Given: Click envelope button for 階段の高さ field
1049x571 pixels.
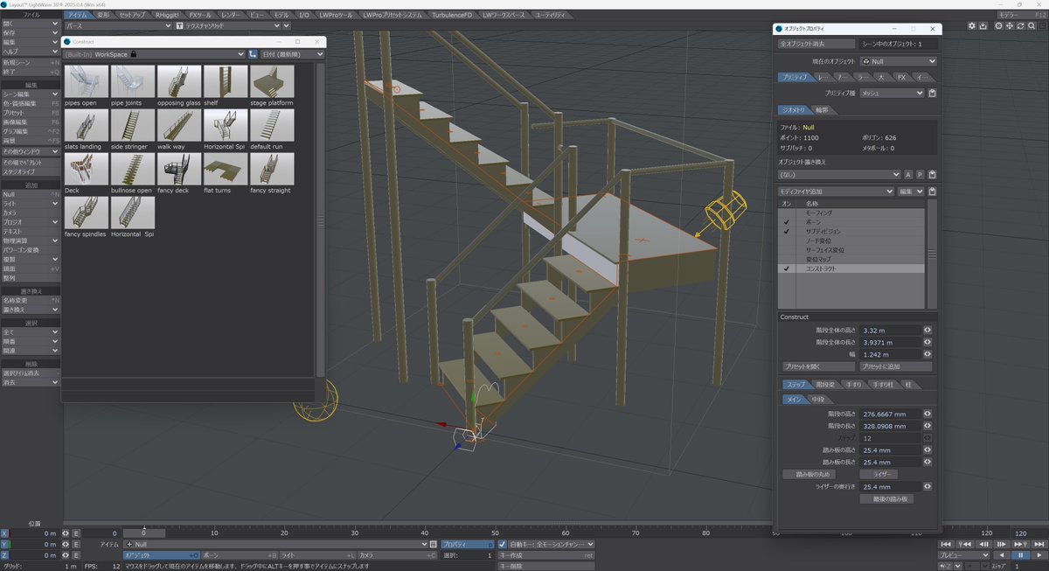Looking at the screenshot, I should [x=927, y=414].
